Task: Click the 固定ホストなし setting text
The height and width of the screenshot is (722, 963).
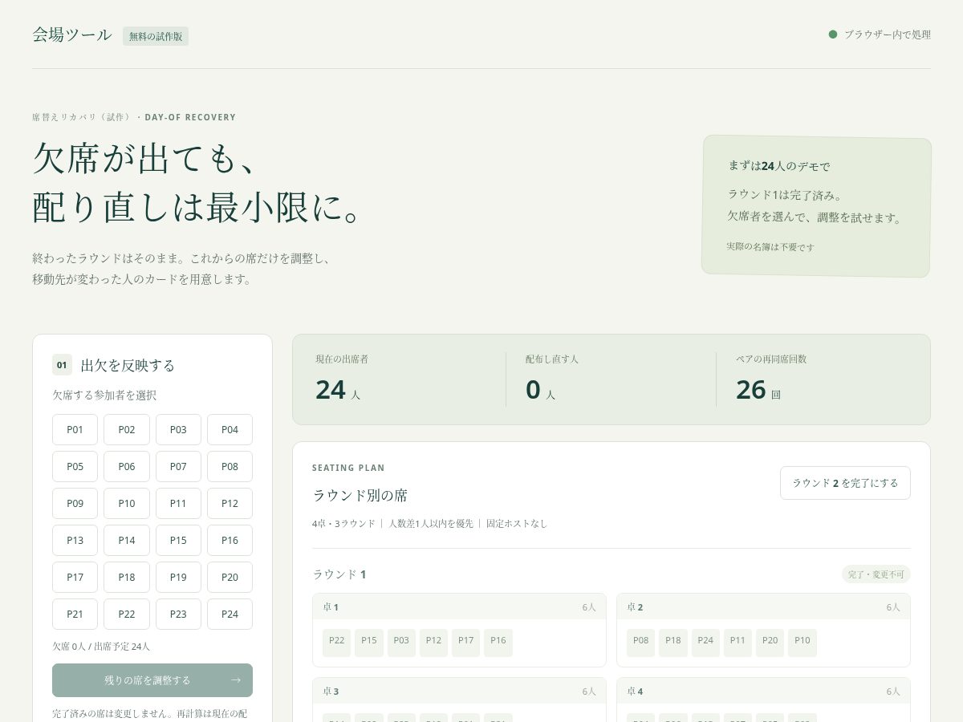Action: 517,524
